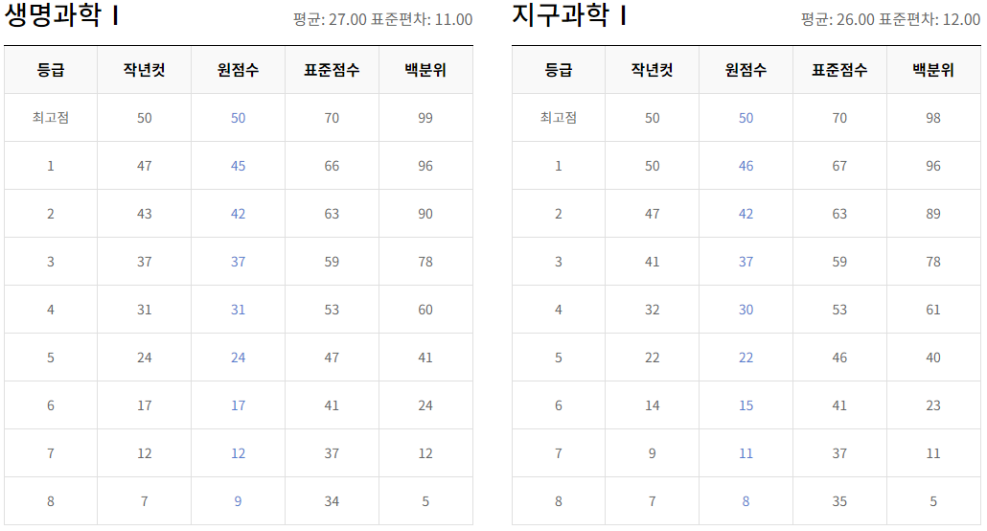Viewport: 987px width, 531px height.
Task: Open blue 원점수 42 in 생명과학 I grade 2 row
Action: (238, 214)
